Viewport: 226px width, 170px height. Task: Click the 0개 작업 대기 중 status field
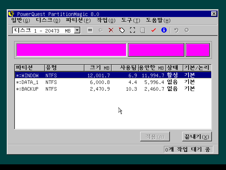click(x=188, y=149)
